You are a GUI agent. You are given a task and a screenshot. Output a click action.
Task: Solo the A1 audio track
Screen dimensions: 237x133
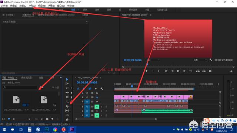[101, 107]
